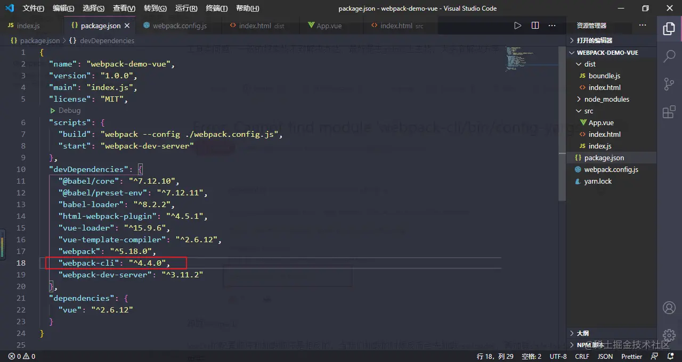The image size is (682, 362).
Task: Open yarn.lock in the explorer
Action: coord(598,181)
